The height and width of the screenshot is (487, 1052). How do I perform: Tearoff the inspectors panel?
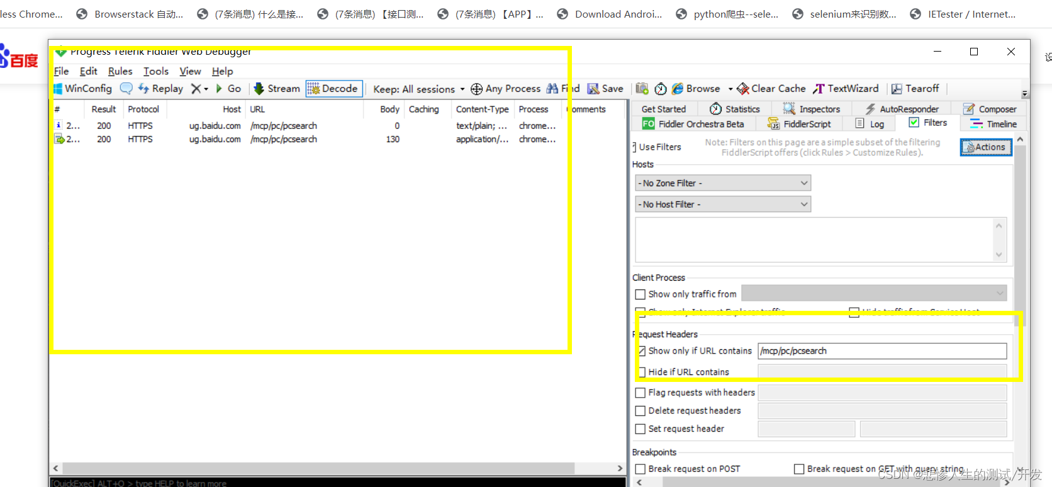click(x=915, y=89)
